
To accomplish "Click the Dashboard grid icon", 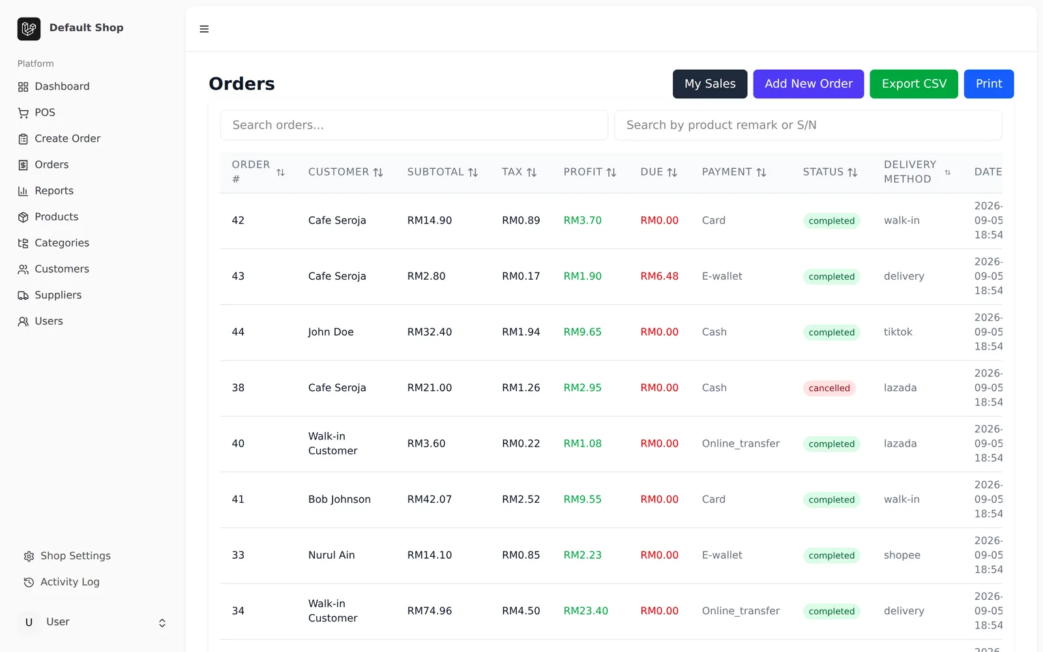I will (x=23, y=87).
